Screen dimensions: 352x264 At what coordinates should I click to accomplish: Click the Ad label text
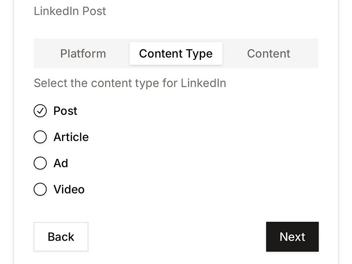coord(60,163)
